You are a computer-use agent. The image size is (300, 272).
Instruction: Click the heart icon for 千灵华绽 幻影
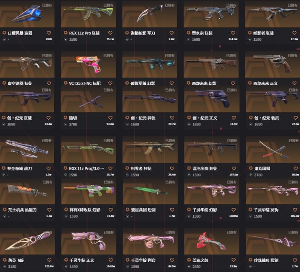[x=234, y=210]
